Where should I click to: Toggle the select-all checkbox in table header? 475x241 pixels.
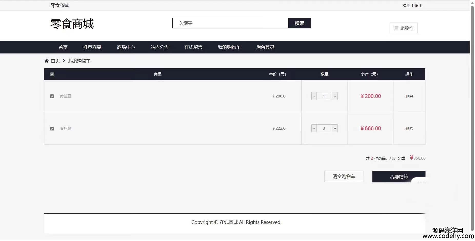click(x=52, y=74)
